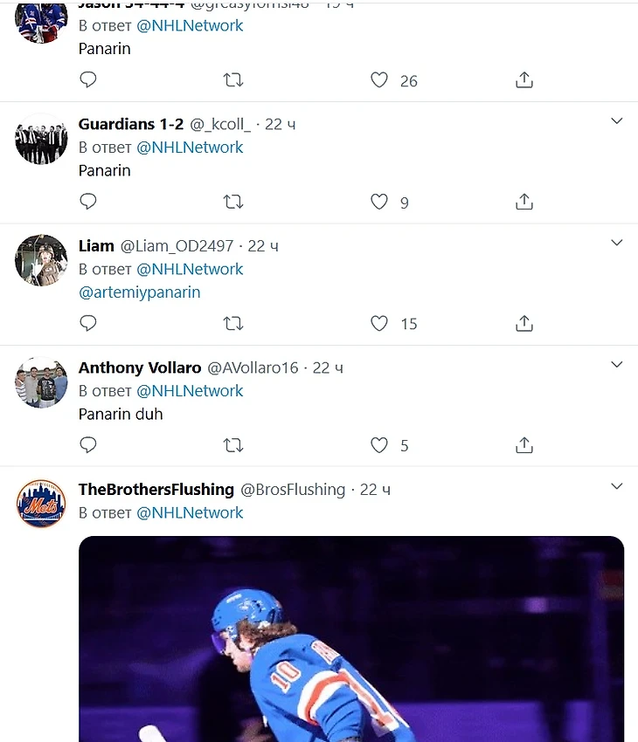This screenshot has width=638, height=742.
Task: Like the top Panarin tweet with 26 likes
Action: pos(379,80)
